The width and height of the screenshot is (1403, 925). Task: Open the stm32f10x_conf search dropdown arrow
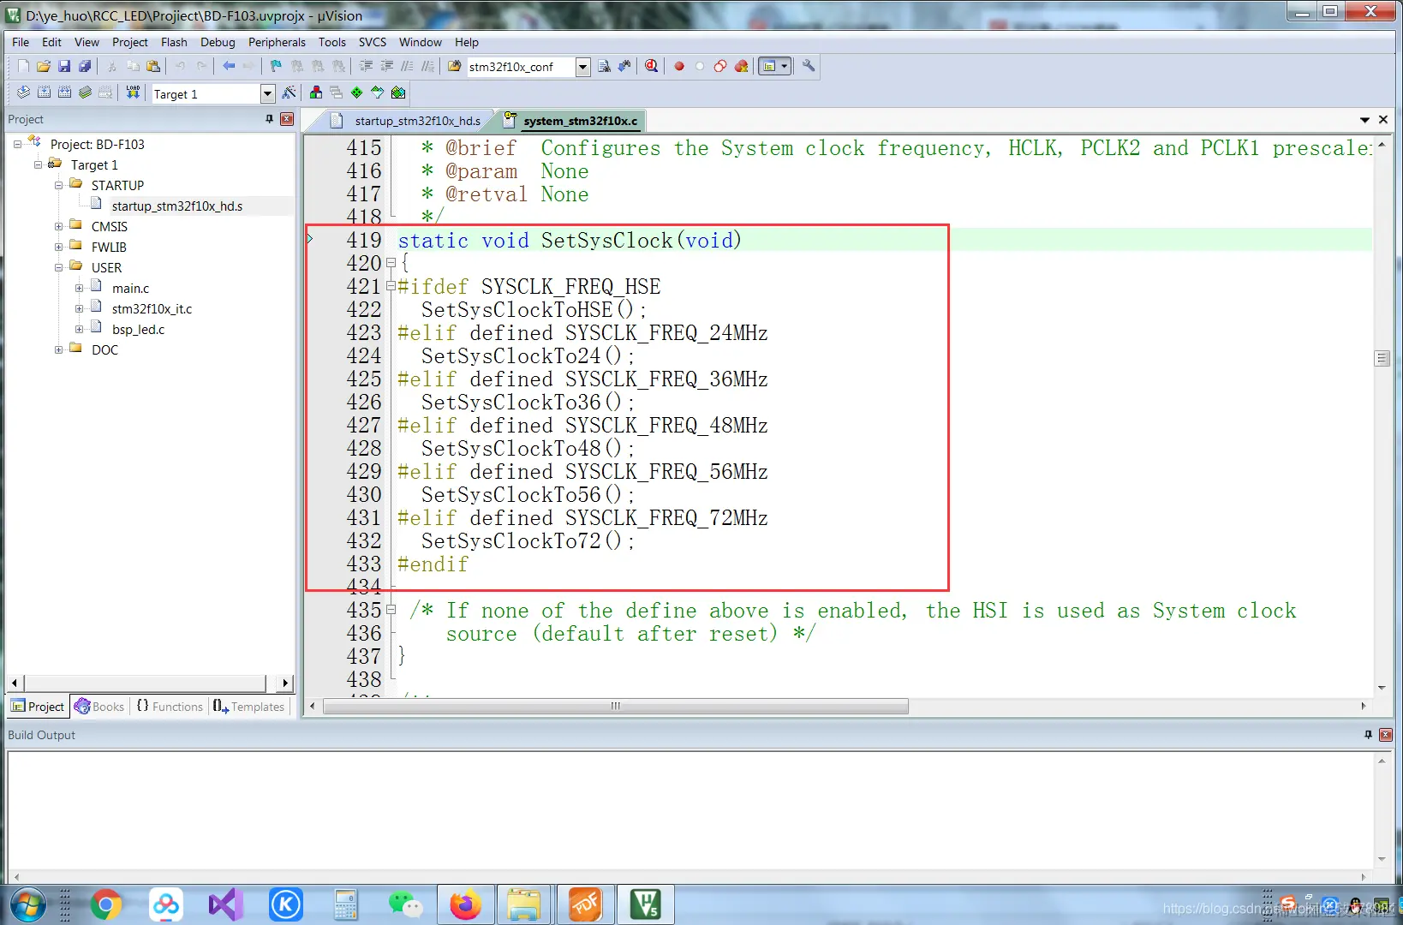point(583,67)
